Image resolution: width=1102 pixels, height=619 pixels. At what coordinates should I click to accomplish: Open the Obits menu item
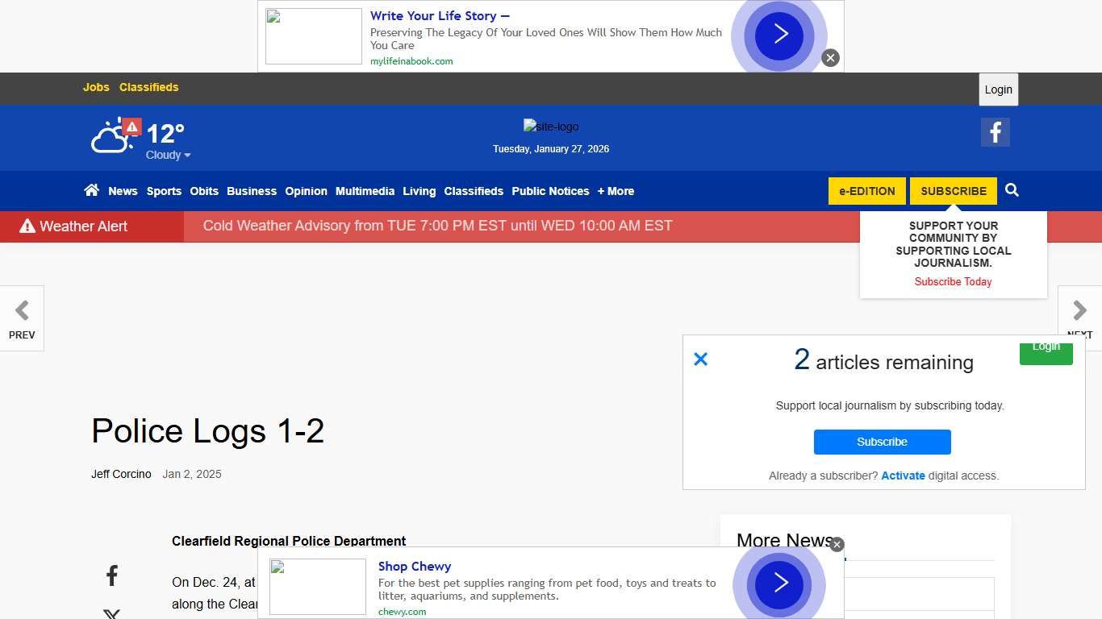[204, 191]
